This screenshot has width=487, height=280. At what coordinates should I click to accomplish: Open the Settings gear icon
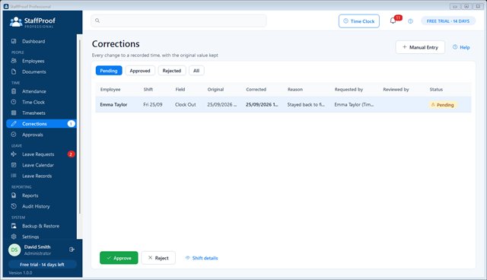[14, 237]
